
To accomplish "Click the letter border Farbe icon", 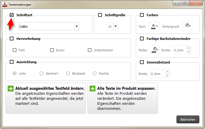I will [154, 50].
